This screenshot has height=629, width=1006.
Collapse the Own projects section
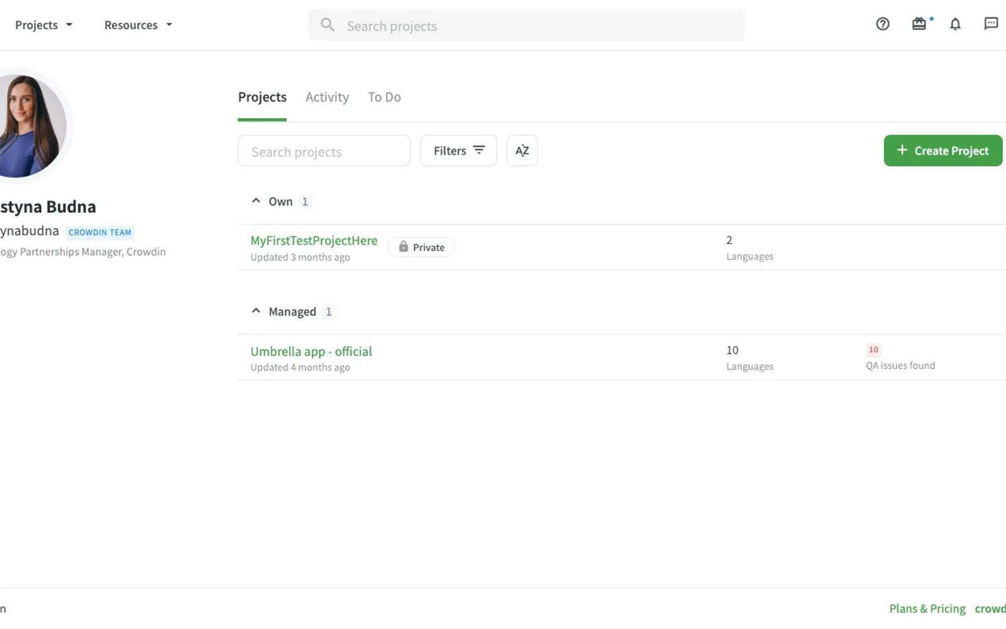tap(256, 201)
